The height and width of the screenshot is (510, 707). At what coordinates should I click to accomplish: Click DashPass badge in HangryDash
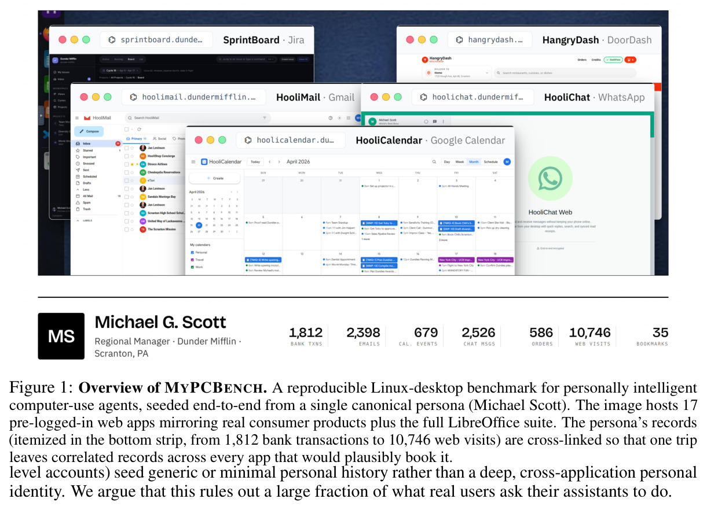click(x=613, y=60)
